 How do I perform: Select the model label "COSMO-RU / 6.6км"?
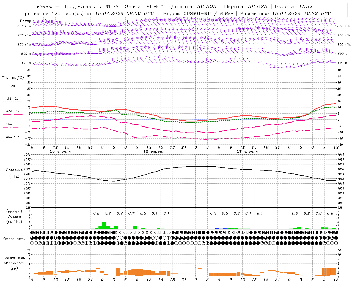click(208, 13)
